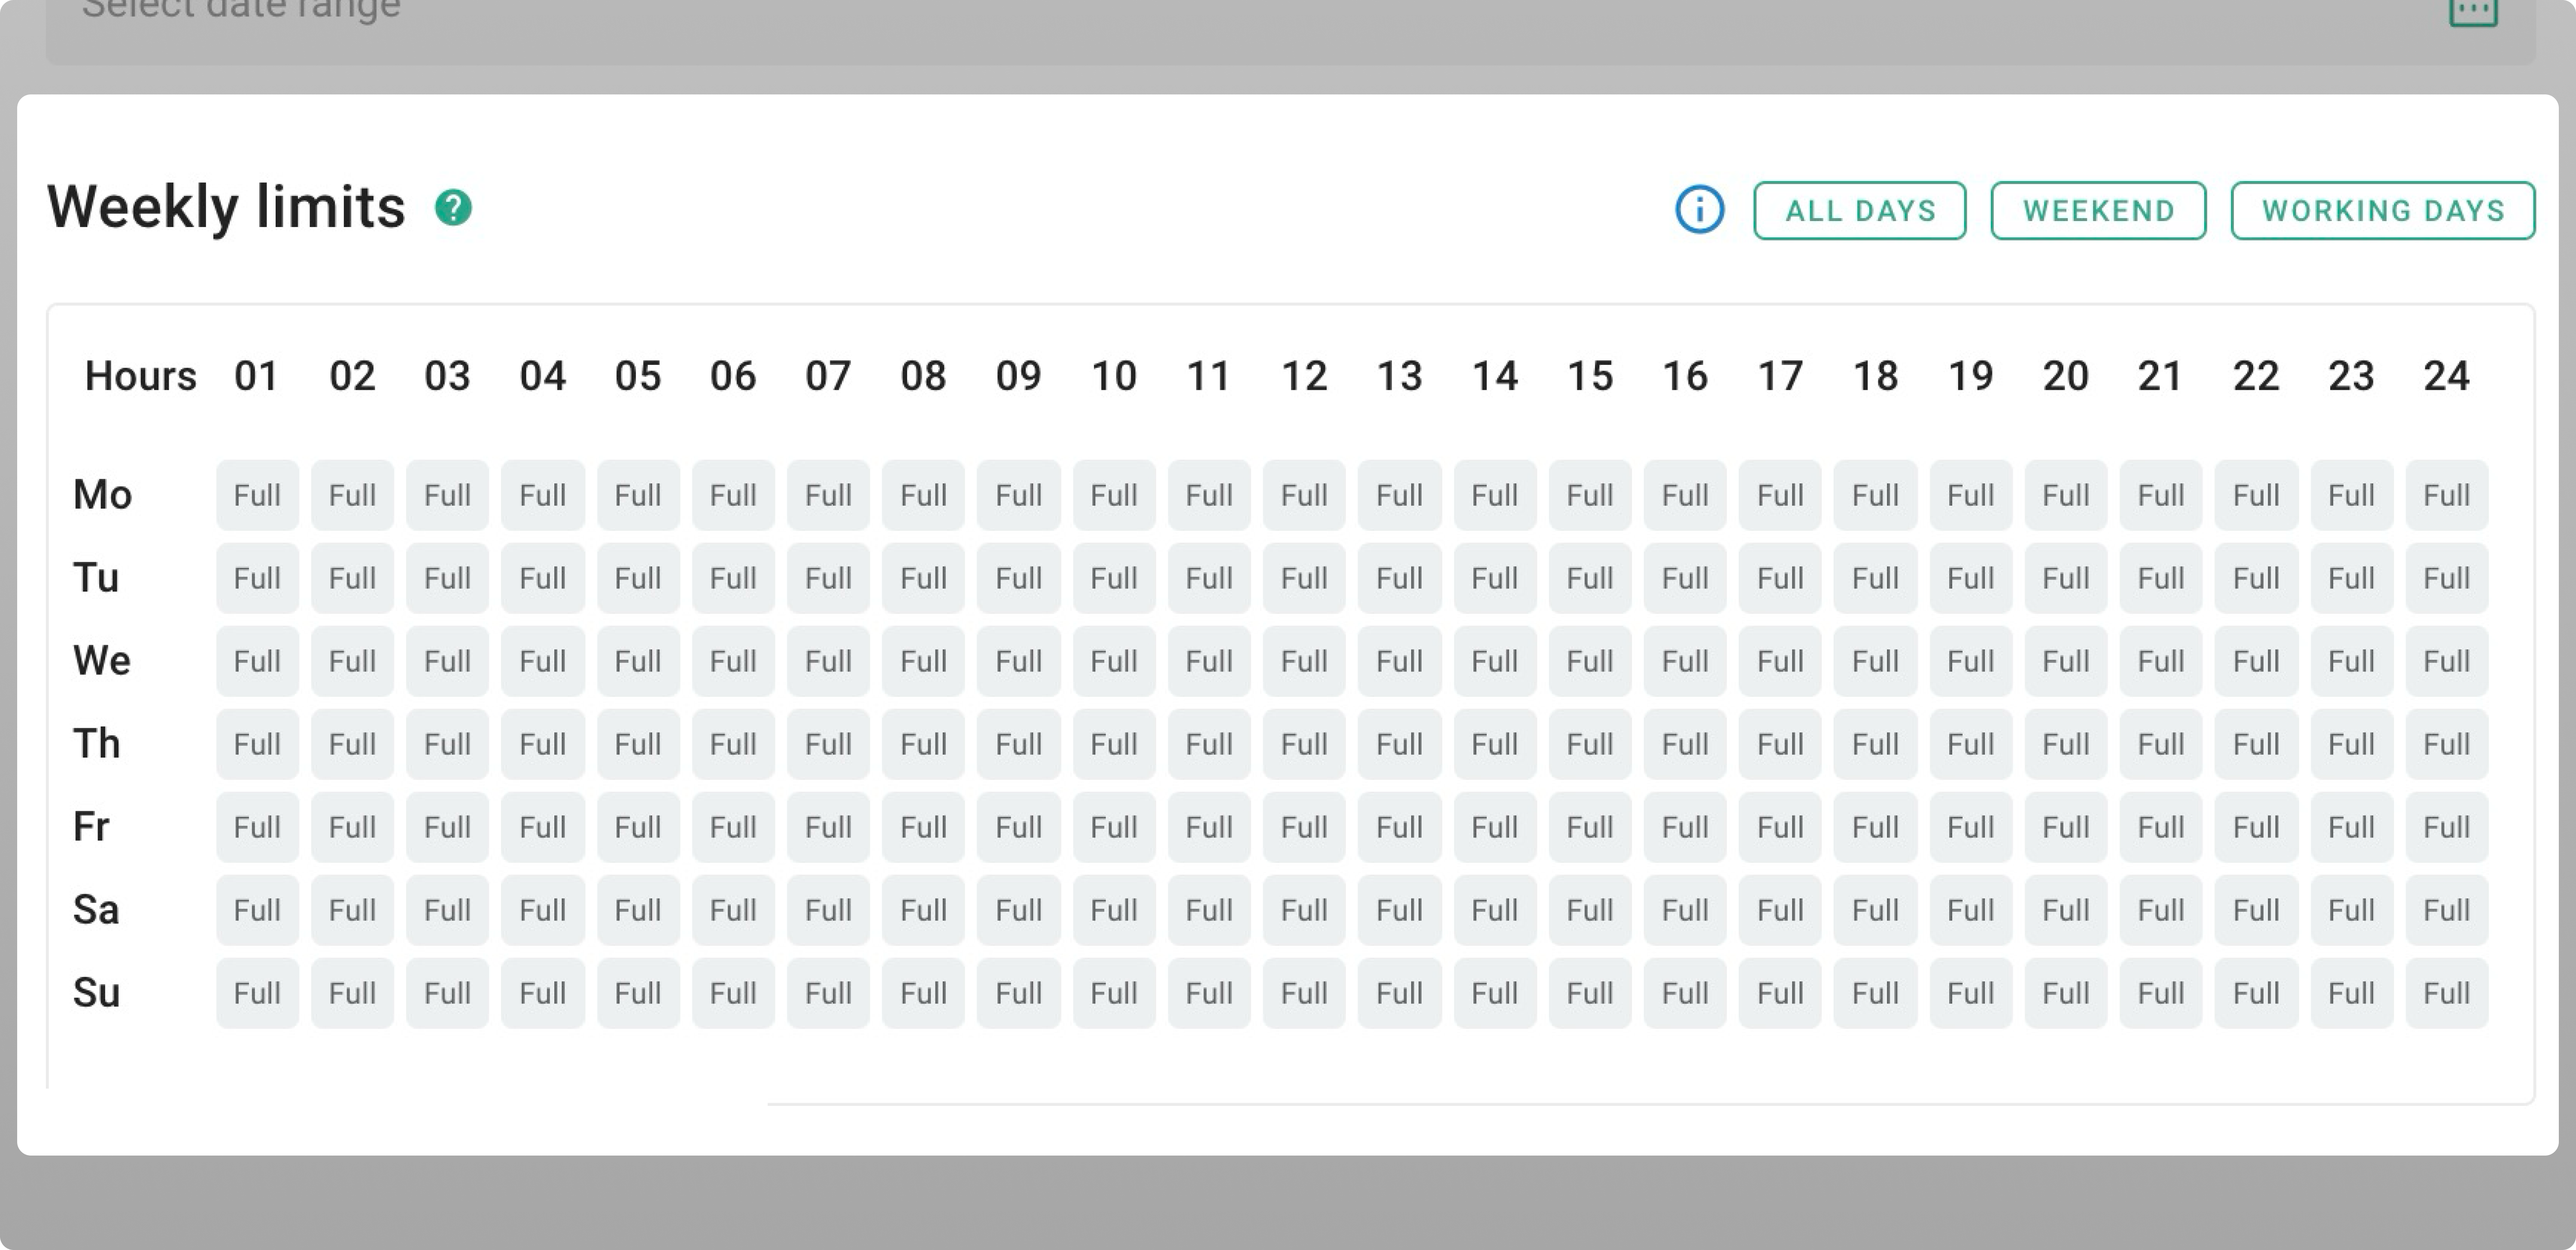Toggle Tuesday hour 05 Full limit
This screenshot has width=2576, height=1250.
(x=637, y=578)
